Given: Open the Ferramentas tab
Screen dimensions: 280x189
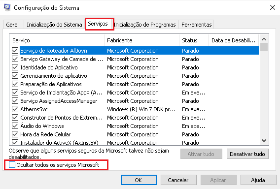Looking at the screenshot, I should tap(196, 25).
